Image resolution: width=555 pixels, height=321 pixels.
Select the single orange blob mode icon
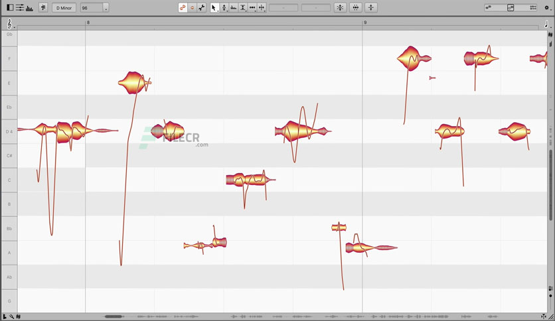[x=193, y=7]
